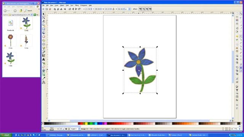The width and height of the screenshot is (244, 137).
Task: Click Search button in Explorer window
Action: (x=28, y=11)
